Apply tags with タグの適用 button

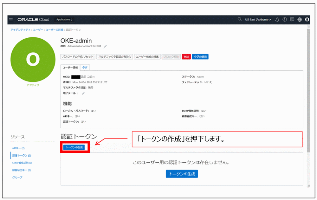click(200, 57)
